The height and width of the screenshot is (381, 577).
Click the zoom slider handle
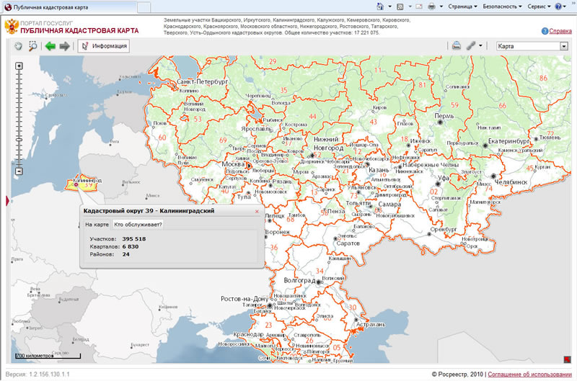pos(19,140)
